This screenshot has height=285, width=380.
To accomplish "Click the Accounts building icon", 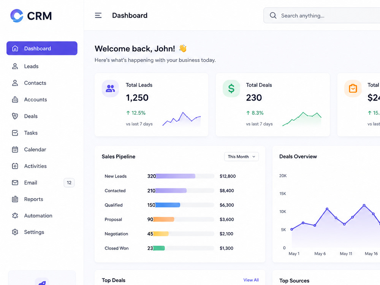I will (x=15, y=100).
